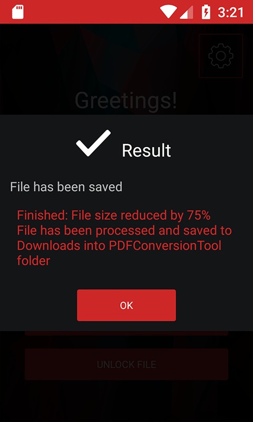Open settings via the gear icon
253x422 pixels.
click(221, 56)
